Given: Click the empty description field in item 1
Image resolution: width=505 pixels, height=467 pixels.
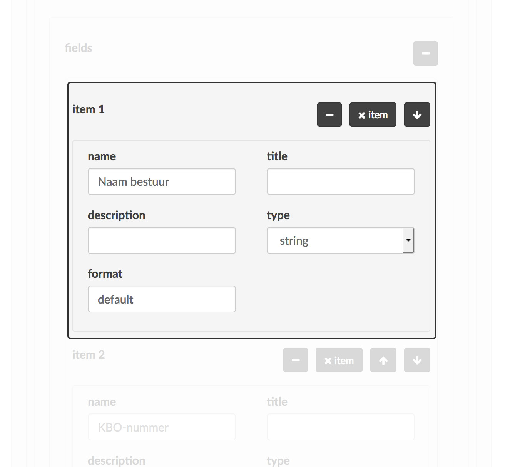Looking at the screenshot, I should (162, 240).
